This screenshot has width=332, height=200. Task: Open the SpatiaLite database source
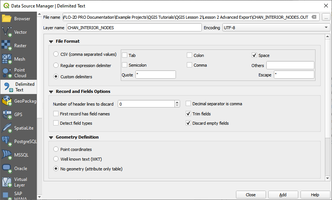tap(7, 128)
